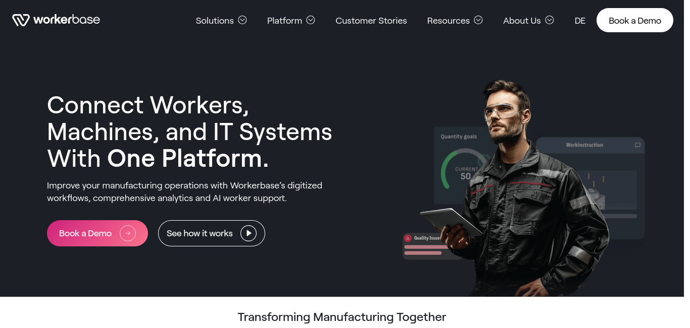
Task: Switch language to DE
Action: pyautogui.click(x=580, y=21)
